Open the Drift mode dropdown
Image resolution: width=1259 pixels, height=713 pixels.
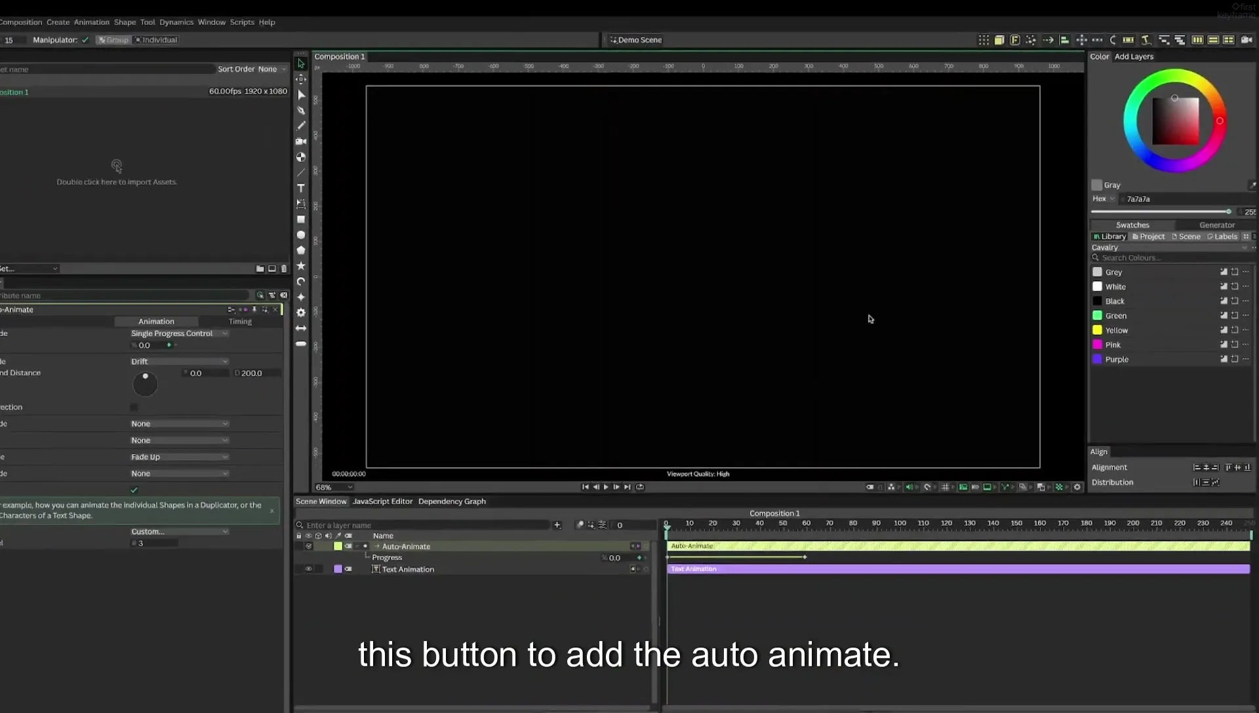(179, 361)
